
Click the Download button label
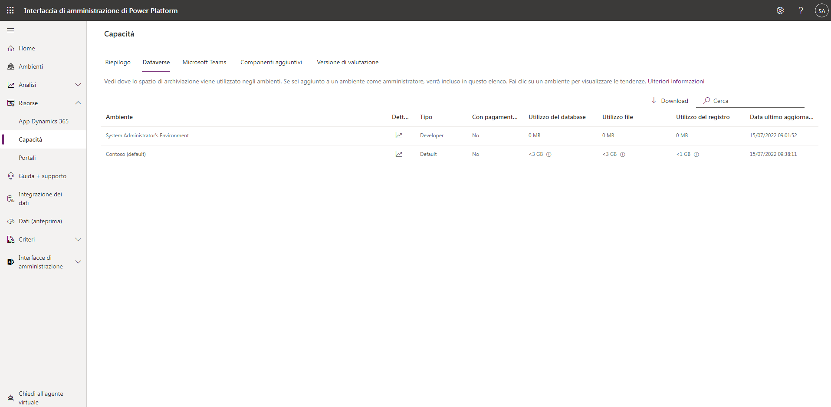coord(674,101)
